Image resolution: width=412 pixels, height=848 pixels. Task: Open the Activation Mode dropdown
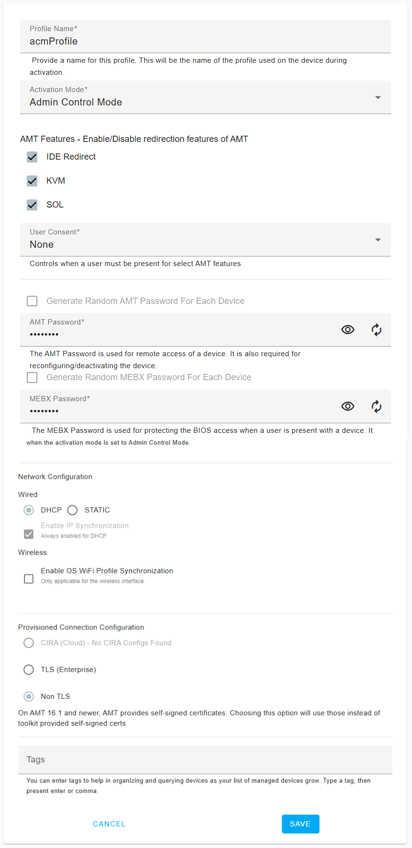[x=205, y=97]
